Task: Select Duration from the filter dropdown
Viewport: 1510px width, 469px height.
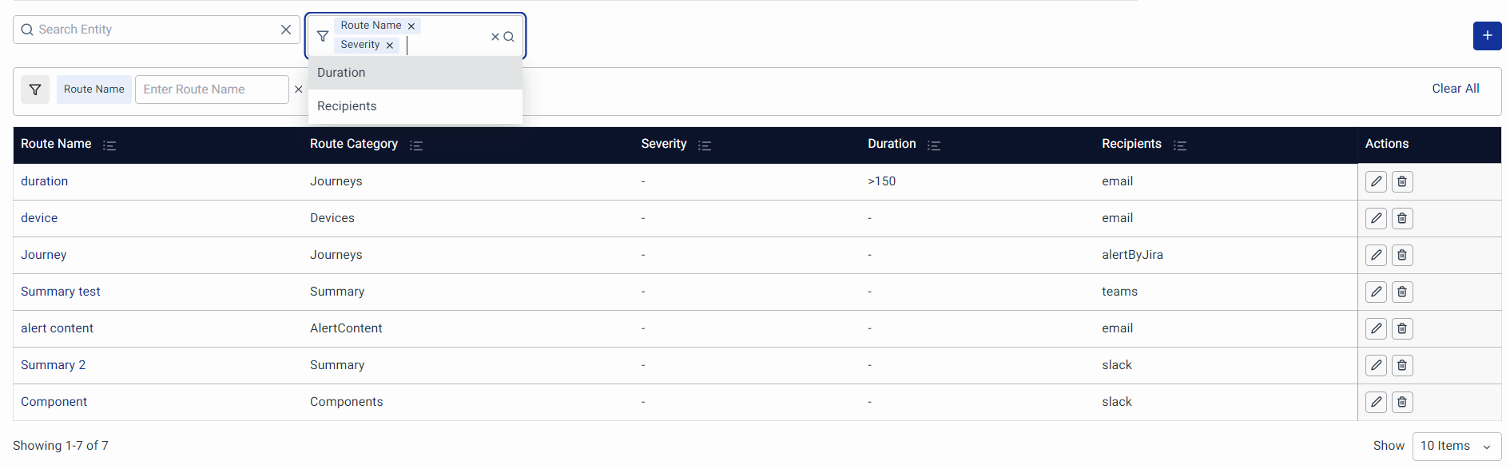Action: click(341, 73)
